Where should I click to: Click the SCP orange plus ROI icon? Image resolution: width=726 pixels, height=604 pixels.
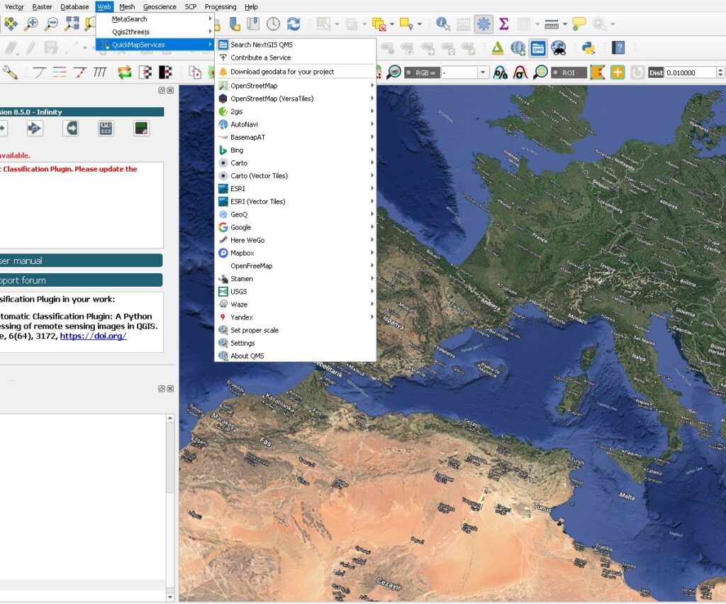618,72
